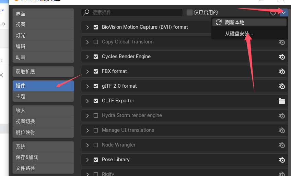Disable glTF 2.0 format add-on
Viewport: 291px width, 176px height.
coord(96,86)
